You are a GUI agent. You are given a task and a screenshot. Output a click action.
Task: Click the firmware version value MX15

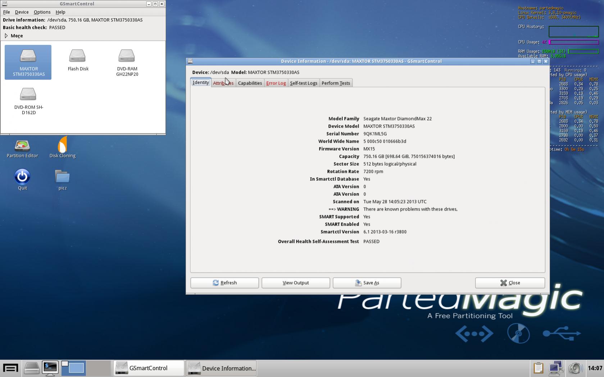click(369, 149)
